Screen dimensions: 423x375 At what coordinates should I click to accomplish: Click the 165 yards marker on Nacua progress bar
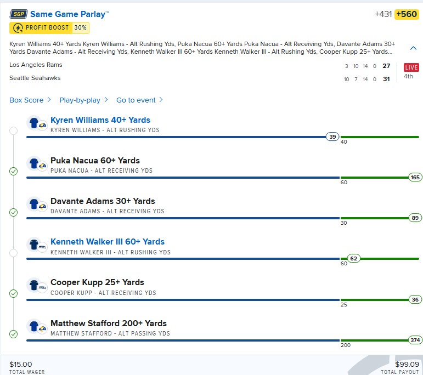click(415, 178)
